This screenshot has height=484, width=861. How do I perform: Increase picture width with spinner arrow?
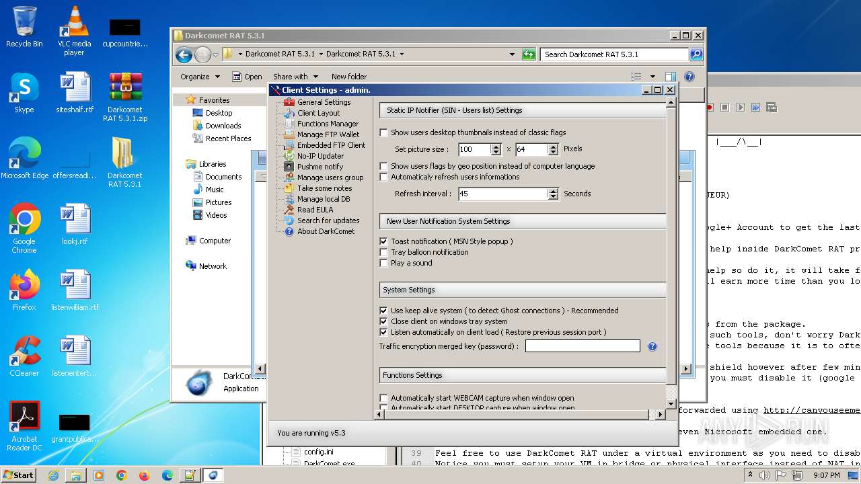click(496, 147)
